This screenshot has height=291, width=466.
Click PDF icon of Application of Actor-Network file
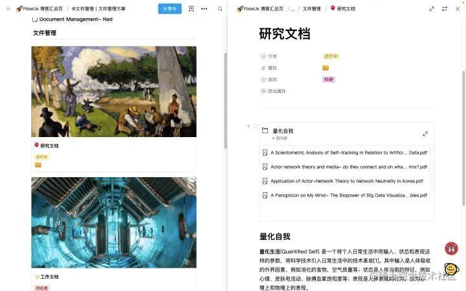coord(265,181)
